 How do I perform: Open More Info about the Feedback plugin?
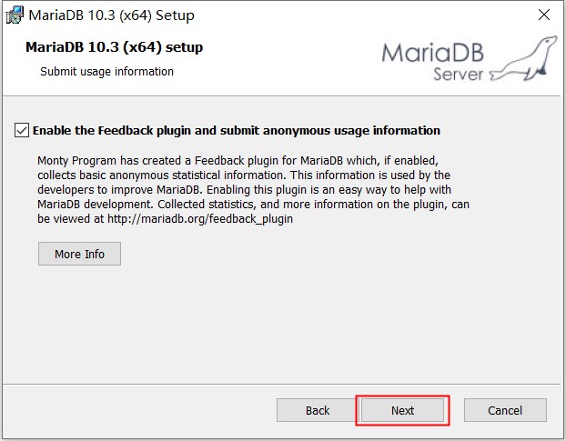coord(79,254)
